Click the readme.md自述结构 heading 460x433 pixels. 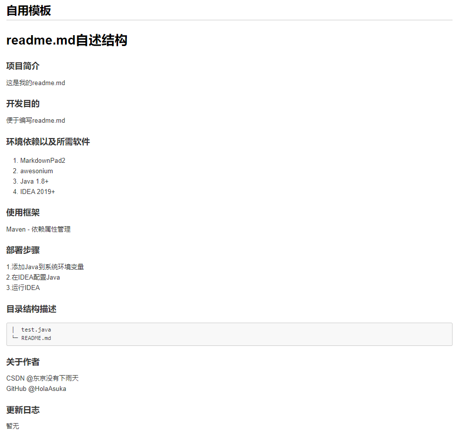(66, 40)
